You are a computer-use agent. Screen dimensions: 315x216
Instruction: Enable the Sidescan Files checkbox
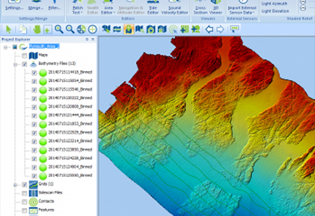pyautogui.click(x=24, y=193)
